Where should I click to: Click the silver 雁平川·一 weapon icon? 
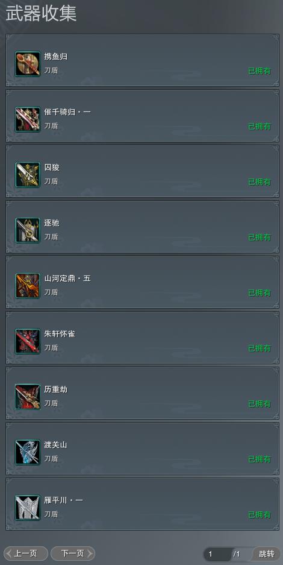[x=27, y=508]
